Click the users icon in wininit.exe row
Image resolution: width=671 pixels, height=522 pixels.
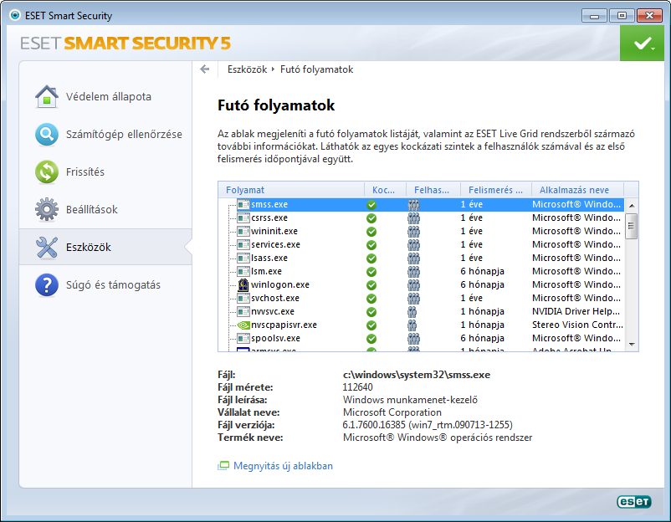[413, 232]
